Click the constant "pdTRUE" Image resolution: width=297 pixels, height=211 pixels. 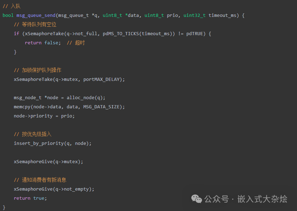194,33
